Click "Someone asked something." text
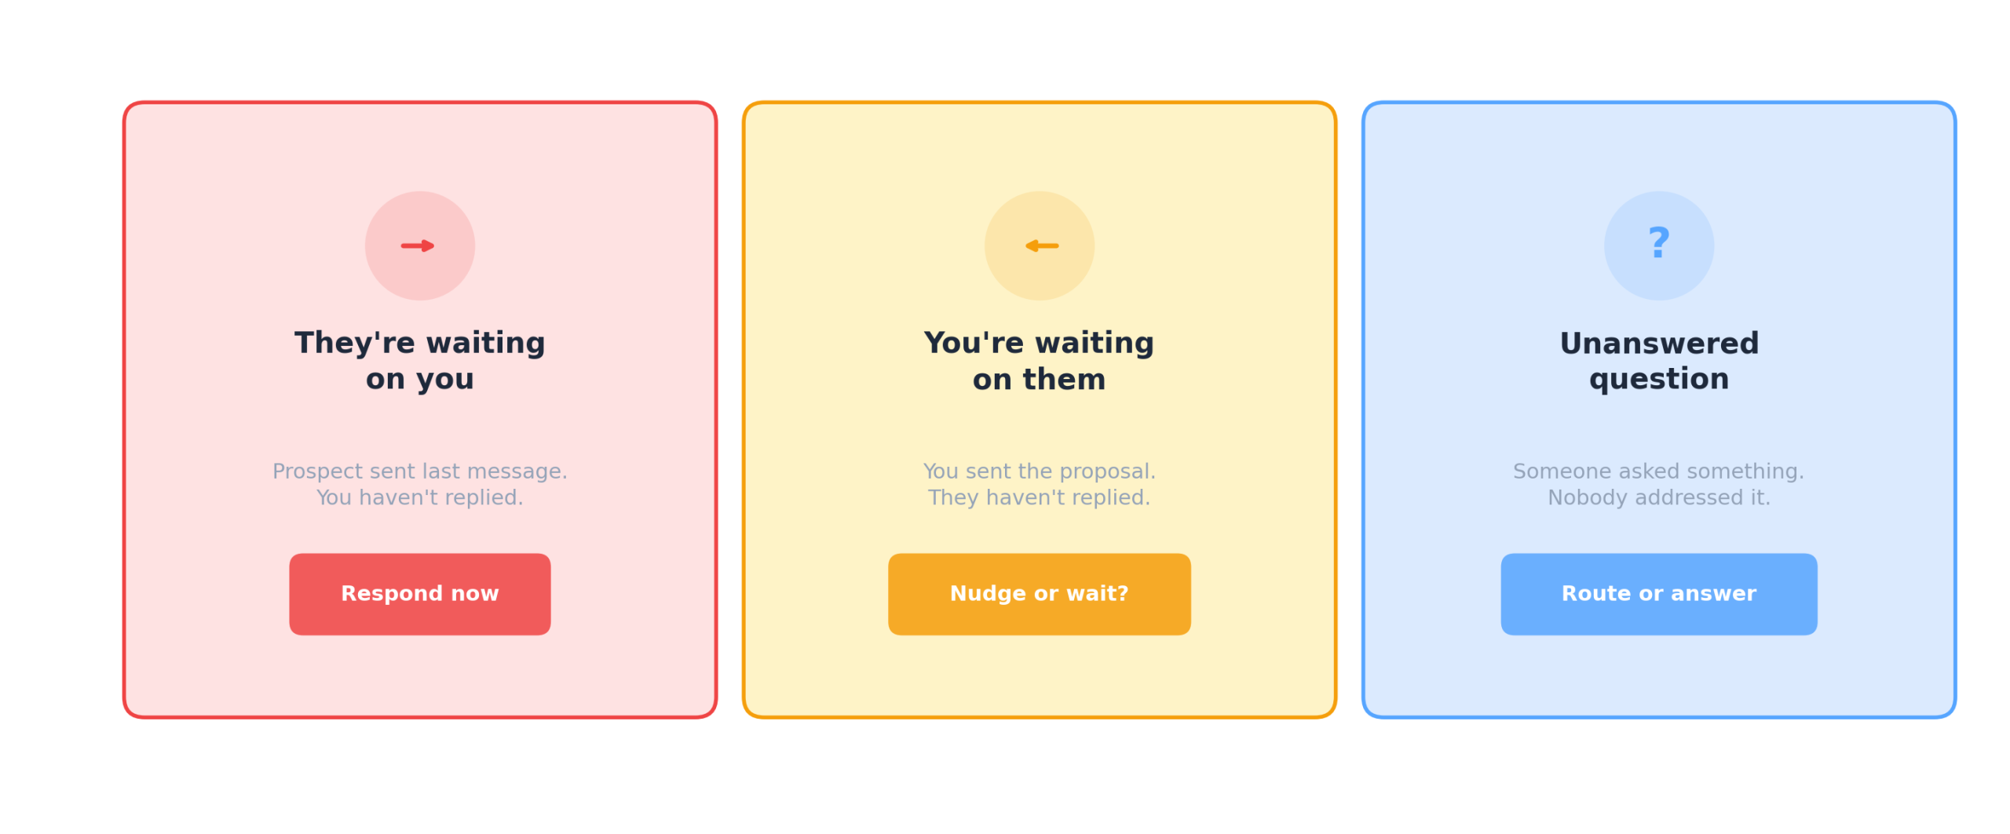Image resolution: width=2010 pixels, height=834 pixels. tap(1657, 471)
